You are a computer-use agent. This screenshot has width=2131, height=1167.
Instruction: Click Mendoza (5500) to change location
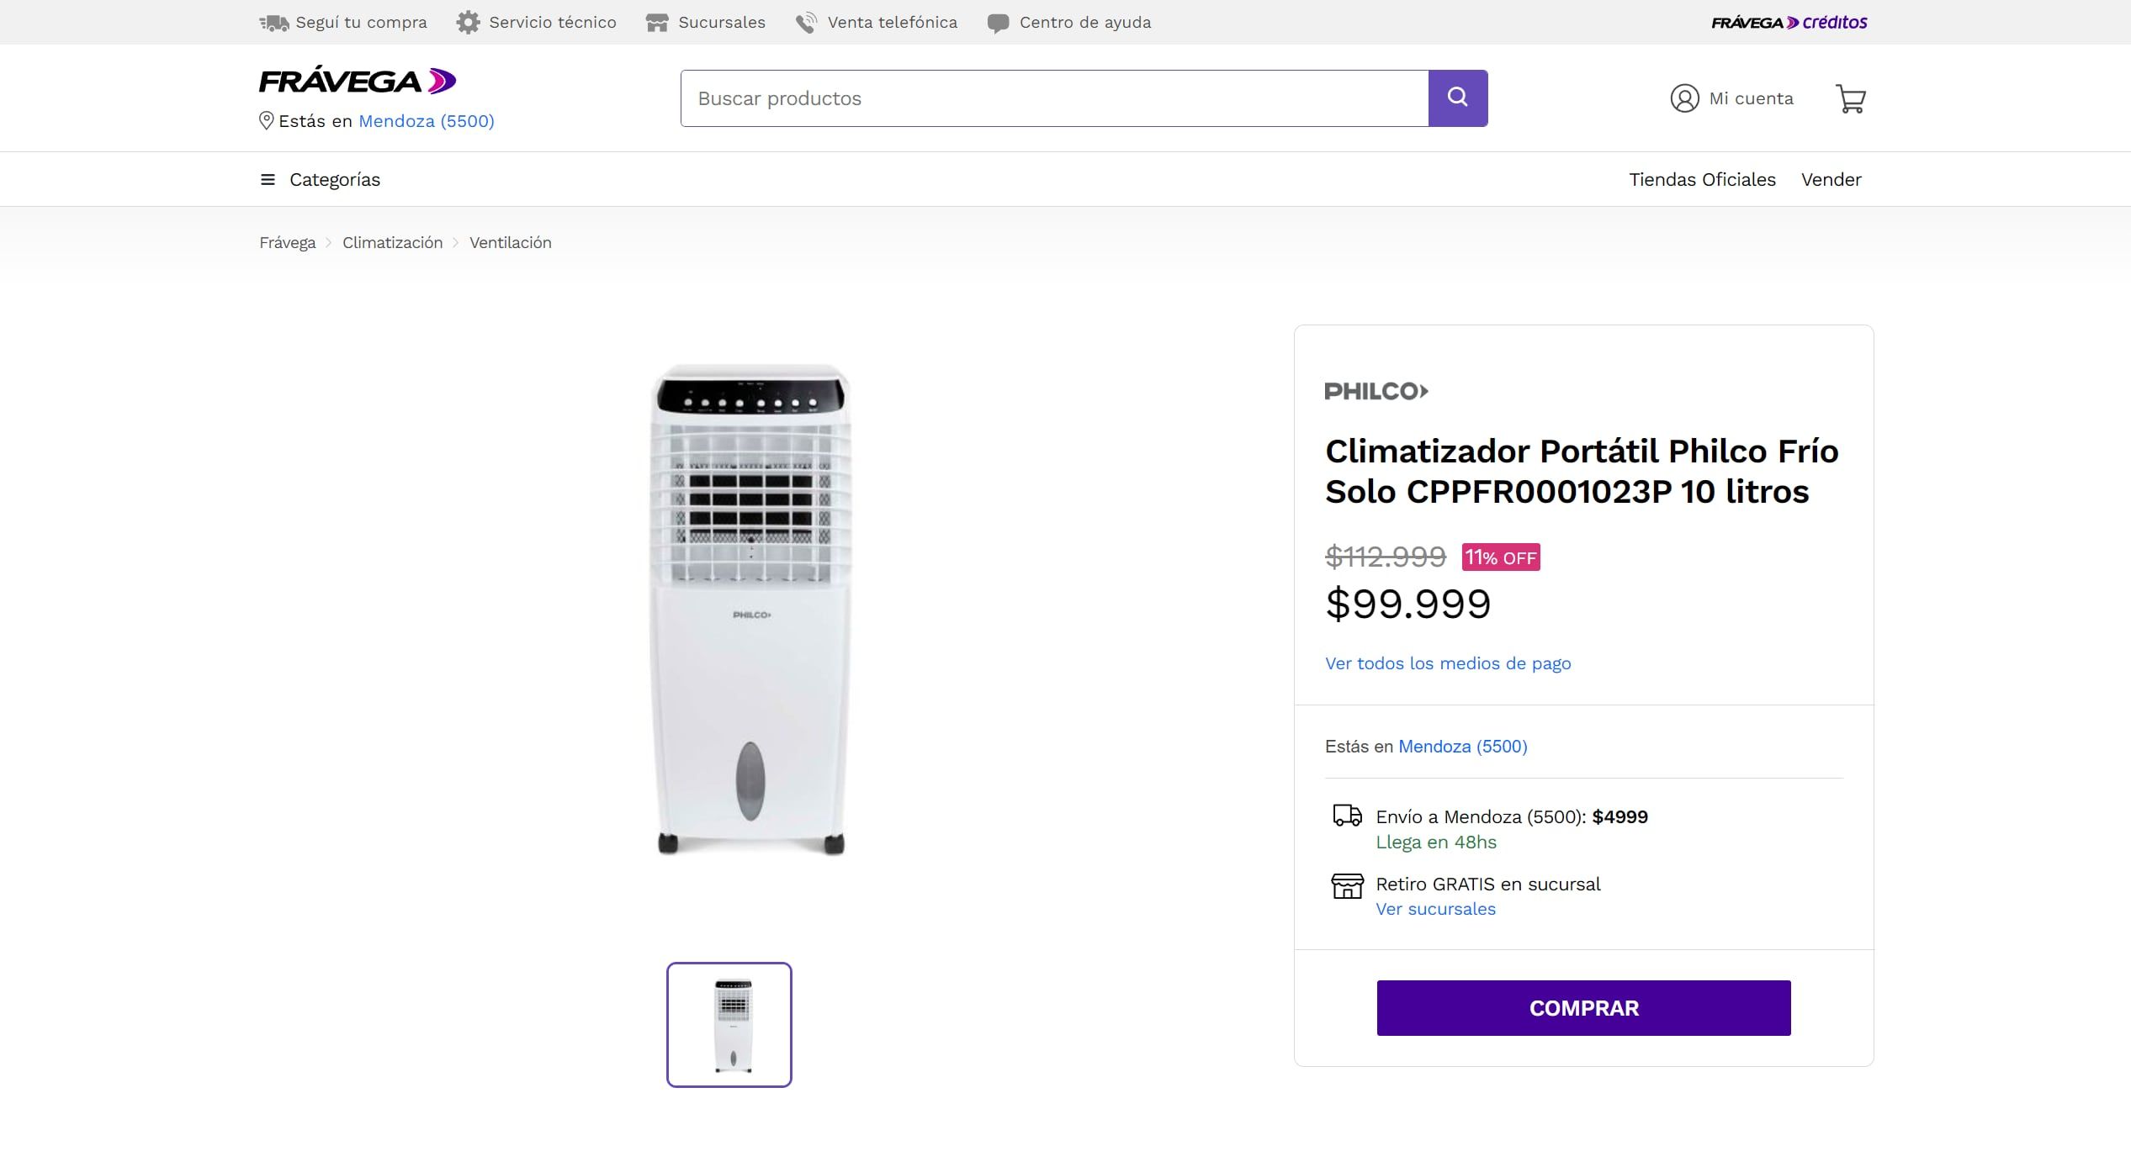pos(426,121)
